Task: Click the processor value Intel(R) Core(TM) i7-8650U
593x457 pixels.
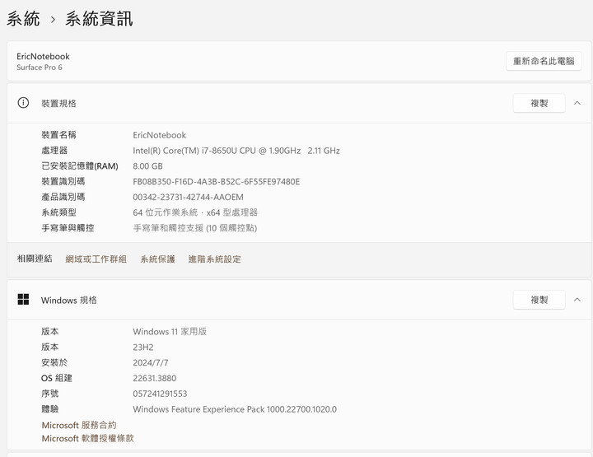Action: coord(236,151)
